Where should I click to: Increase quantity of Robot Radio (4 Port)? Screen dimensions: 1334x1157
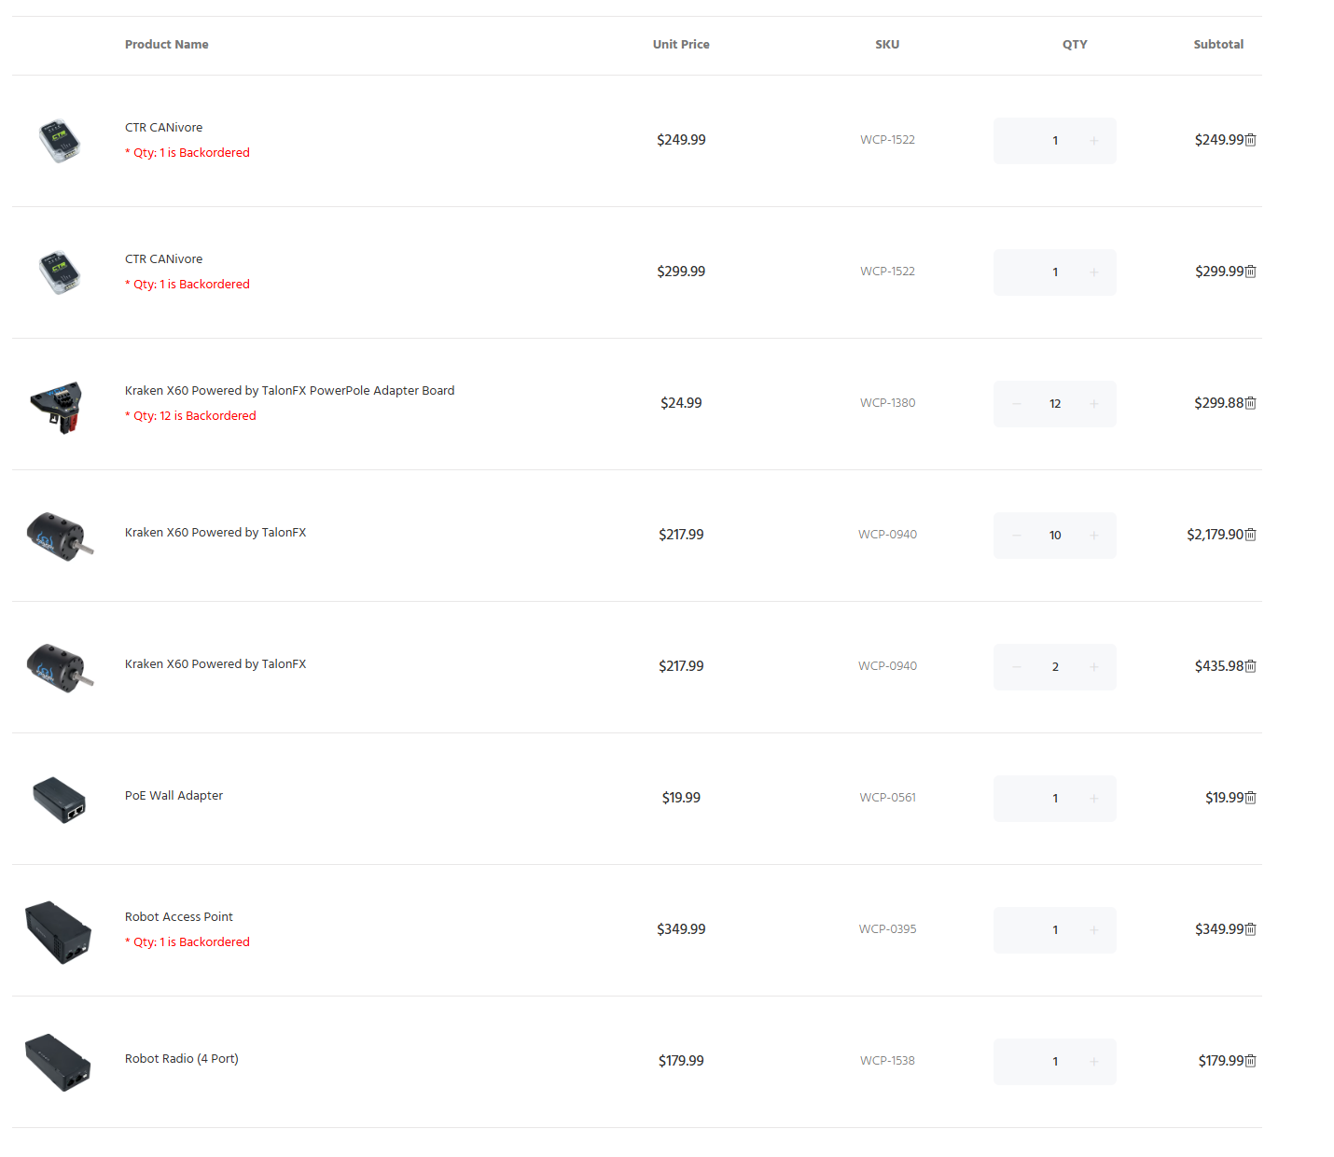click(x=1094, y=1062)
